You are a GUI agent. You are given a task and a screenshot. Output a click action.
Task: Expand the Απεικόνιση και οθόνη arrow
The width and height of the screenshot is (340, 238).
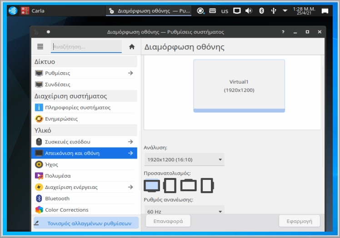coord(130,153)
